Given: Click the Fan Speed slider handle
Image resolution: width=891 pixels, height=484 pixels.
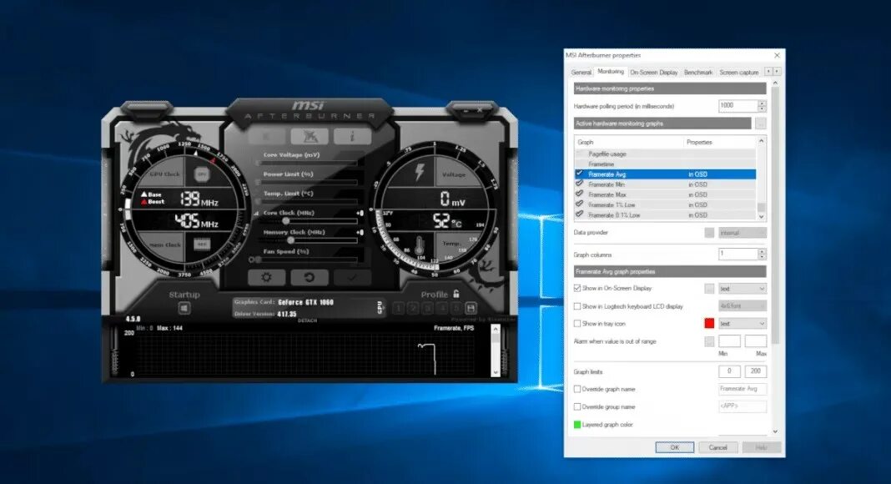Looking at the screenshot, I should [x=258, y=260].
